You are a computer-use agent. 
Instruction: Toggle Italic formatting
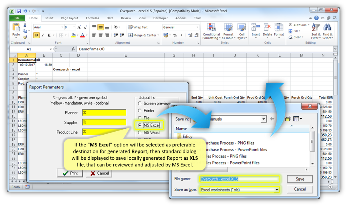click(43, 35)
